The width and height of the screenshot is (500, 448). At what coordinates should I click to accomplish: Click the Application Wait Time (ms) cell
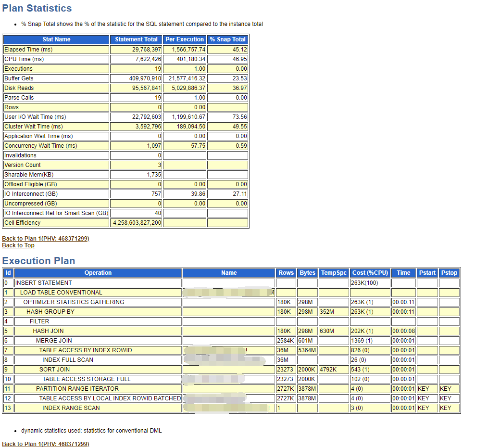56,136
